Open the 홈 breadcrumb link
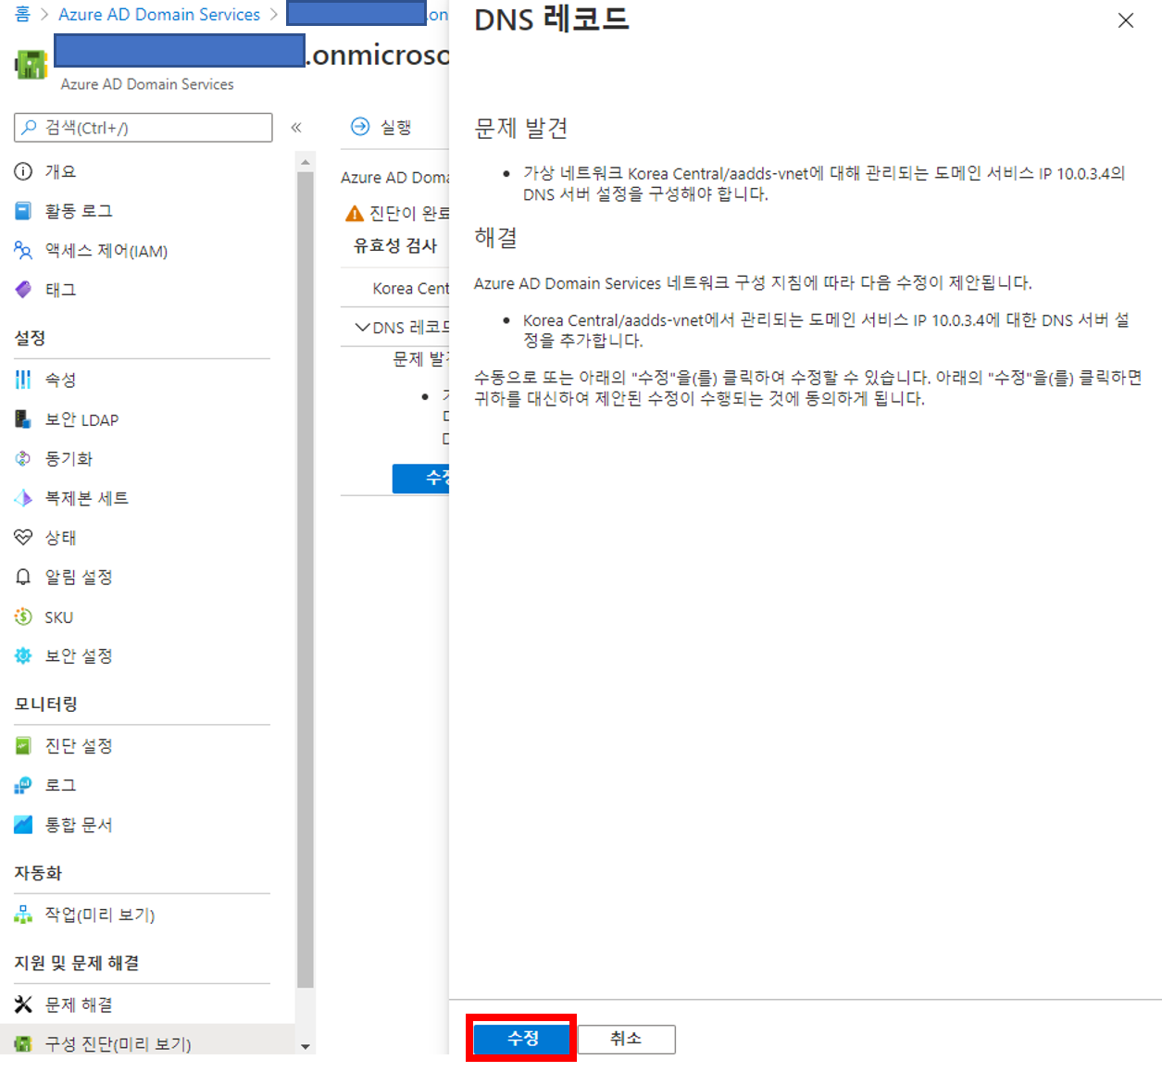The height and width of the screenshot is (1072, 1162). (22, 14)
